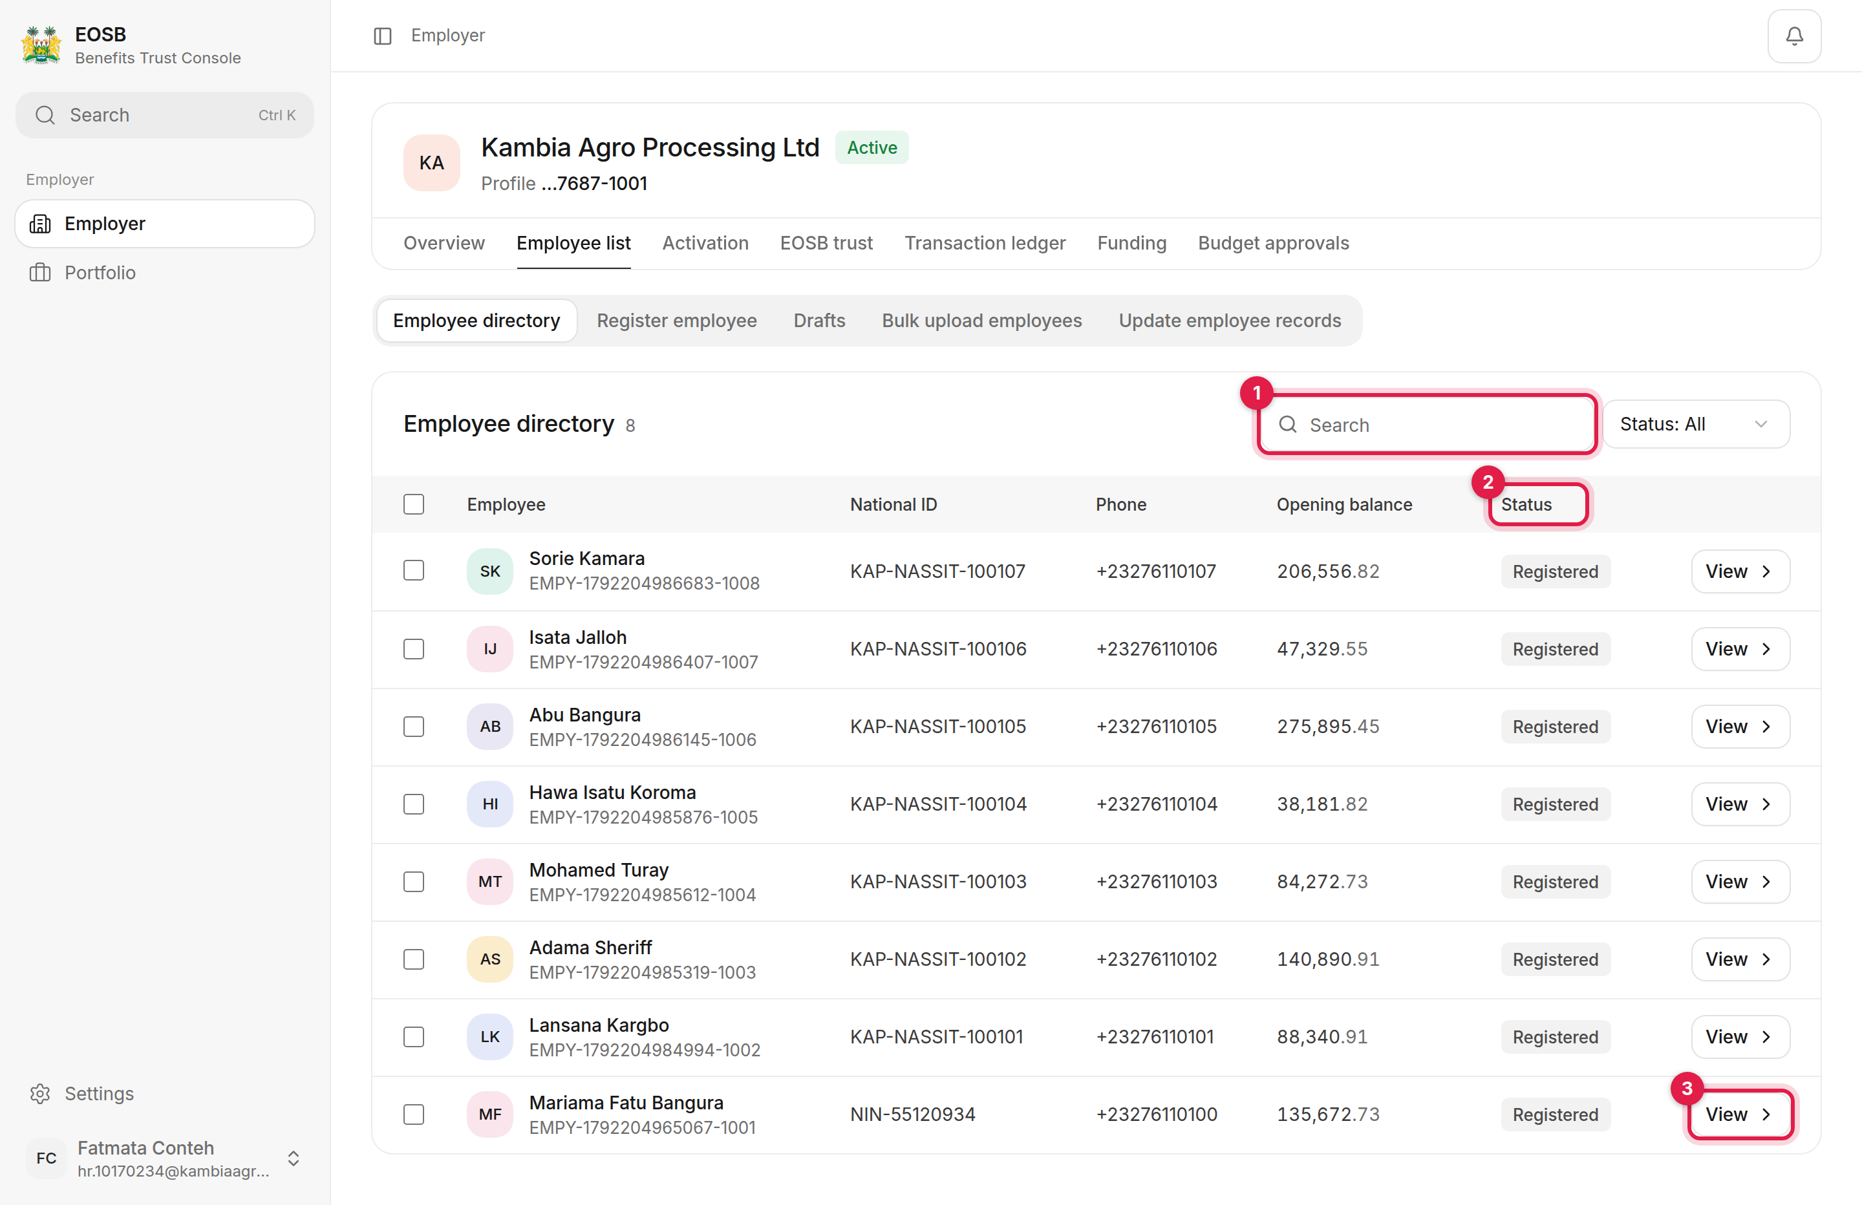Open the Register employee sub-tab

(x=677, y=321)
